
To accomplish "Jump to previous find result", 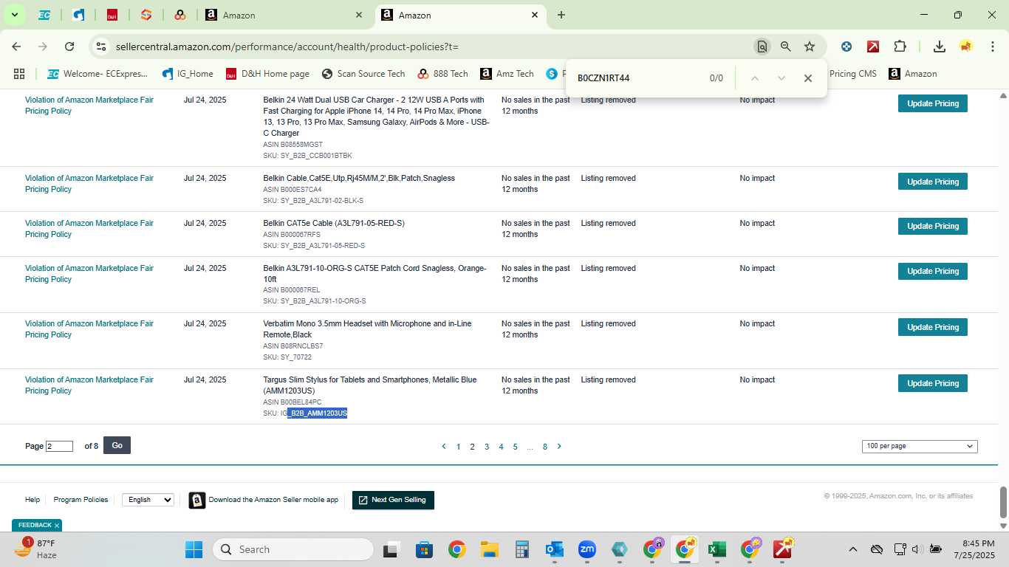I will tap(754, 78).
